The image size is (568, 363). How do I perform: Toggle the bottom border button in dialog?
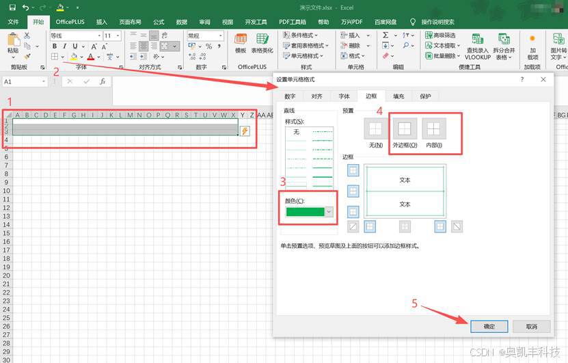click(x=353, y=211)
